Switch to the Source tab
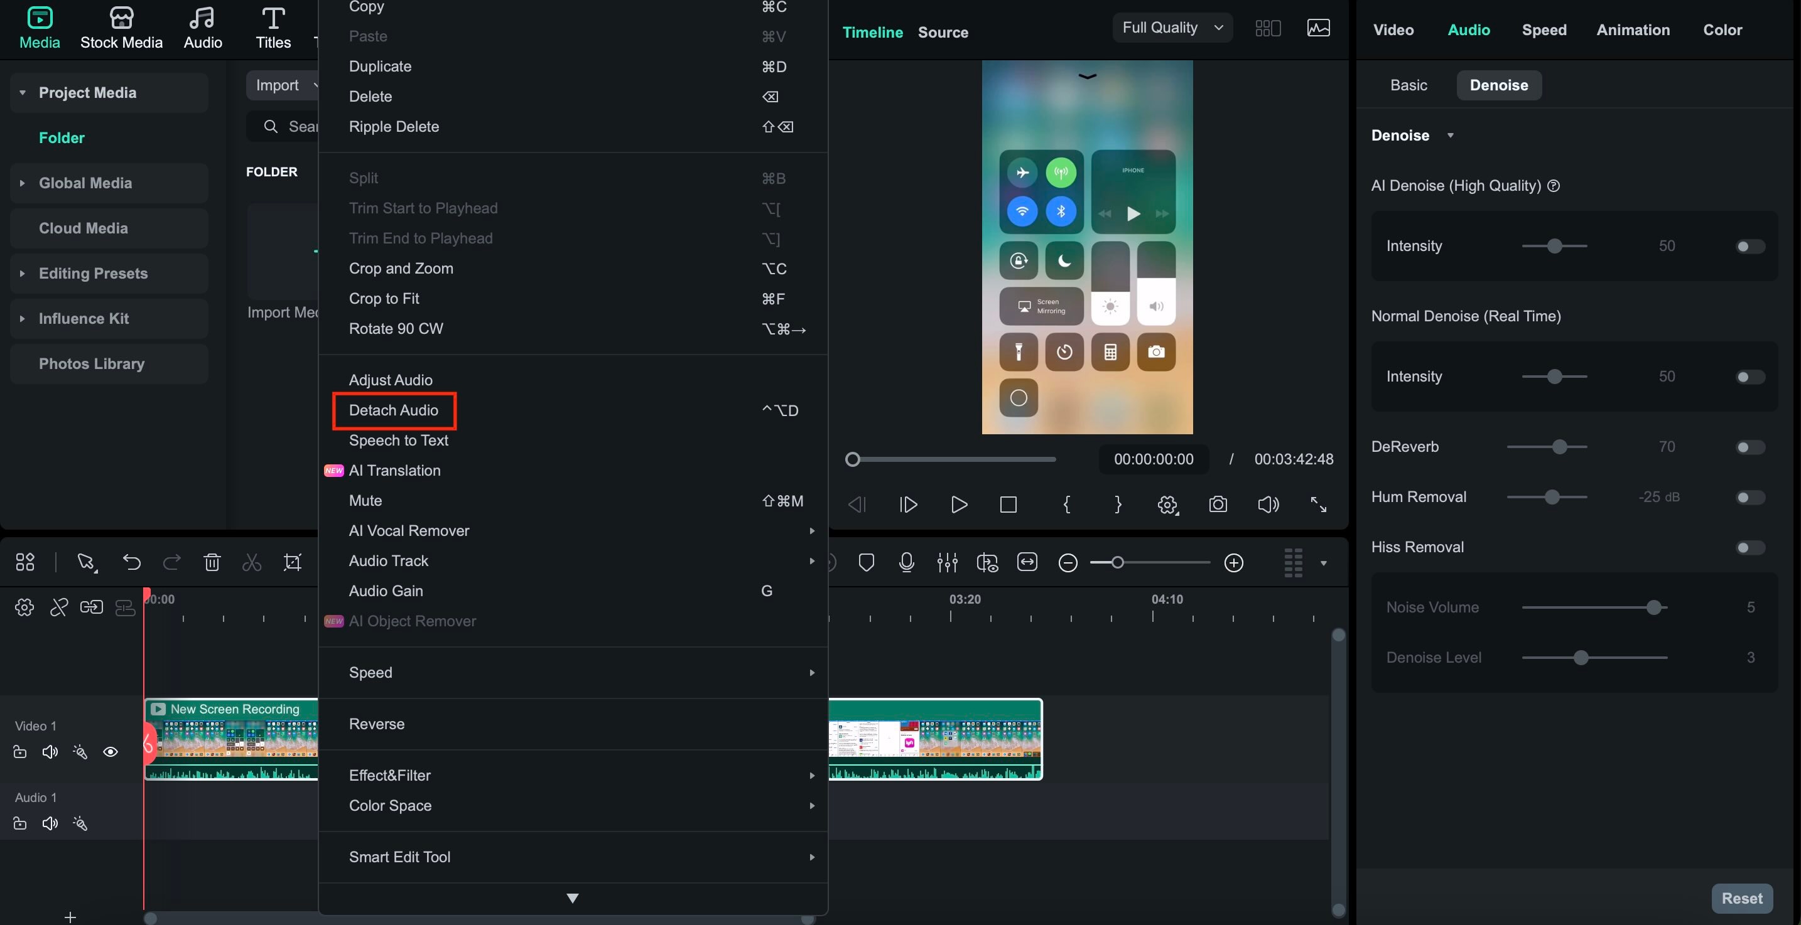 (x=943, y=32)
